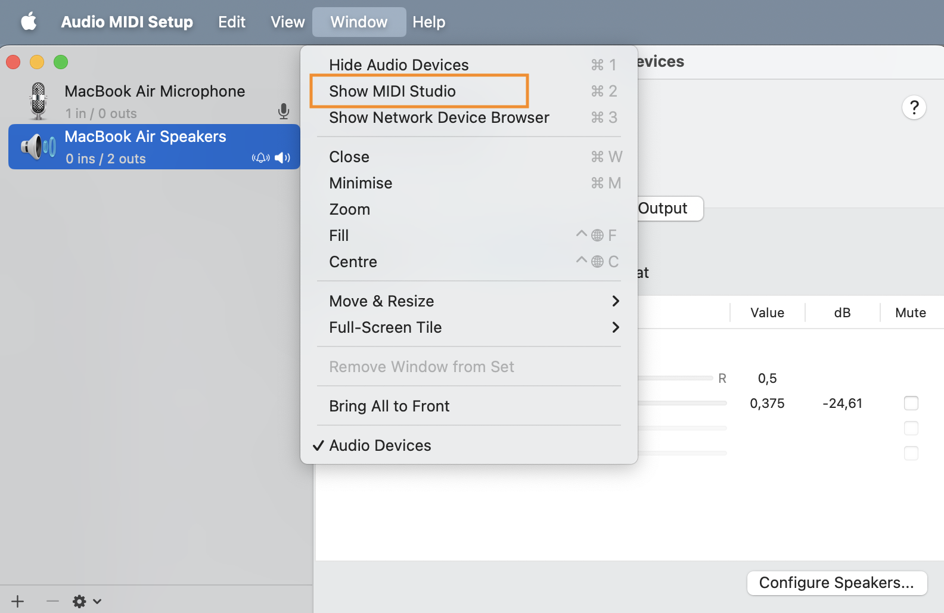The height and width of the screenshot is (613, 944).
Task: Click the -24,61 dB value
Action: 842,404
